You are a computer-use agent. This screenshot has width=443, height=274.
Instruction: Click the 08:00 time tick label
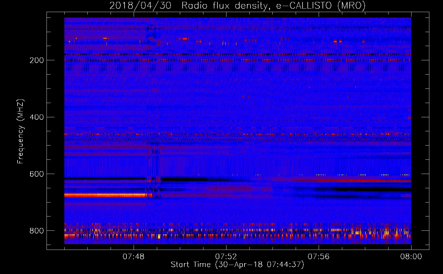tap(411, 257)
